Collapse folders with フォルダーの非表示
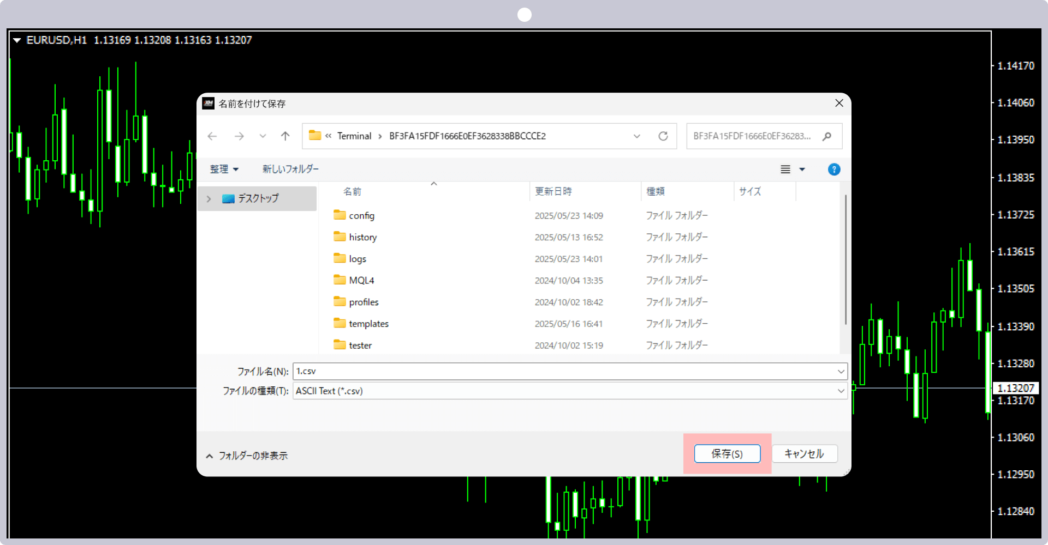This screenshot has width=1048, height=545. click(247, 456)
